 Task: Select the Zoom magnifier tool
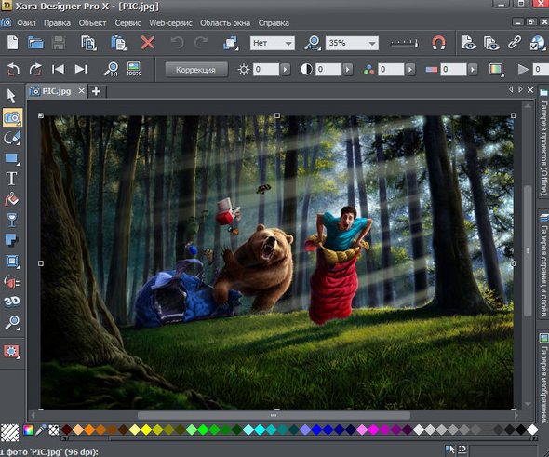click(12, 323)
